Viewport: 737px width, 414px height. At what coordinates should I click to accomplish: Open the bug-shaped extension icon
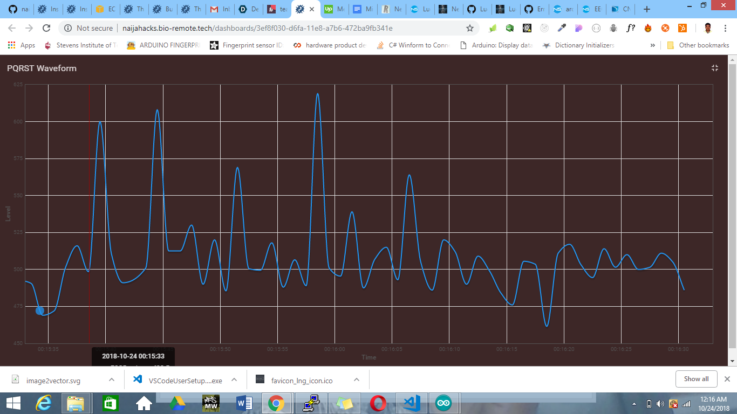(x=613, y=28)
